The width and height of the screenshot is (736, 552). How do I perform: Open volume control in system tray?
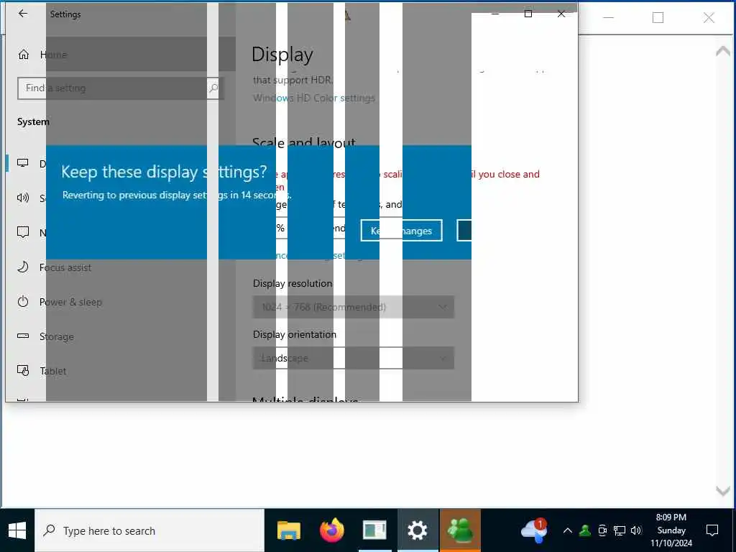(x=637, y=531)
